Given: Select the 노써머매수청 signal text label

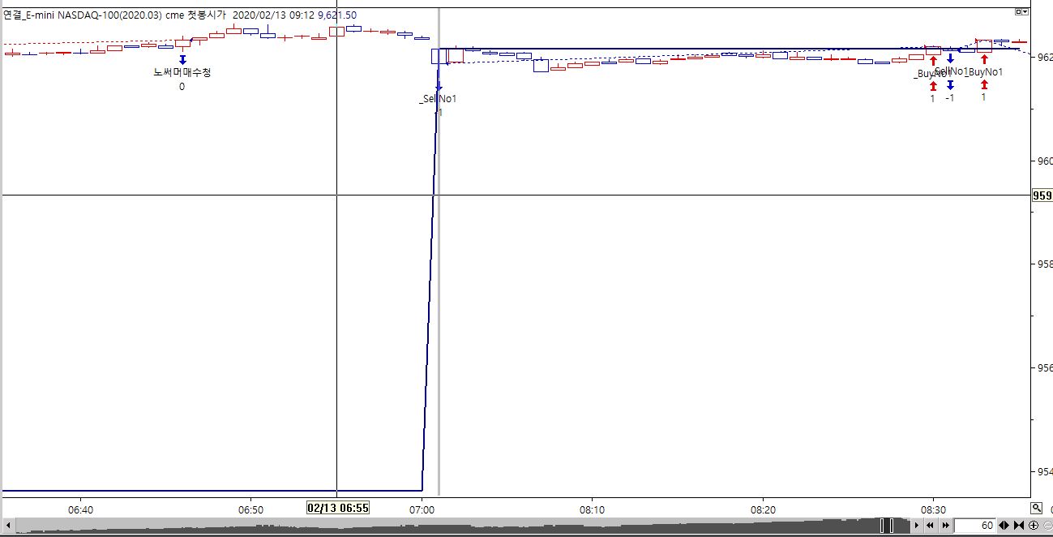Looking at the screenshot, I should [182, 72].
